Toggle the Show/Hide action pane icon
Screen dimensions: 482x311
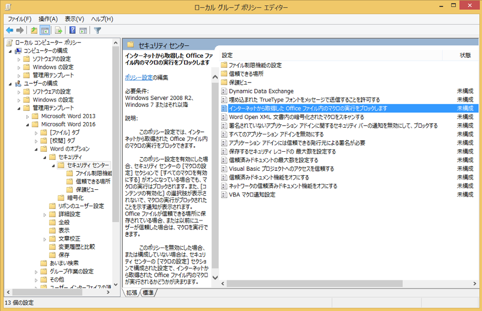83,30
